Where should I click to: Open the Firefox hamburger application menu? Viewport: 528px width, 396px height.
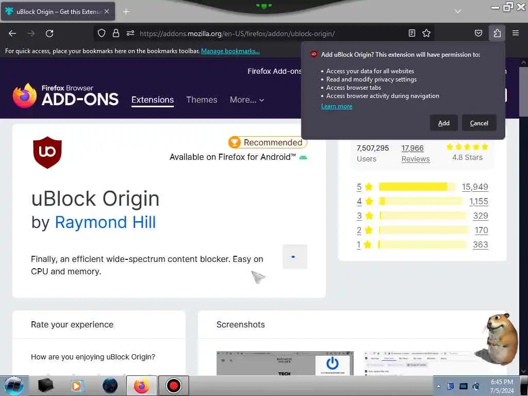pyautogui.click(x=516, y=33)
